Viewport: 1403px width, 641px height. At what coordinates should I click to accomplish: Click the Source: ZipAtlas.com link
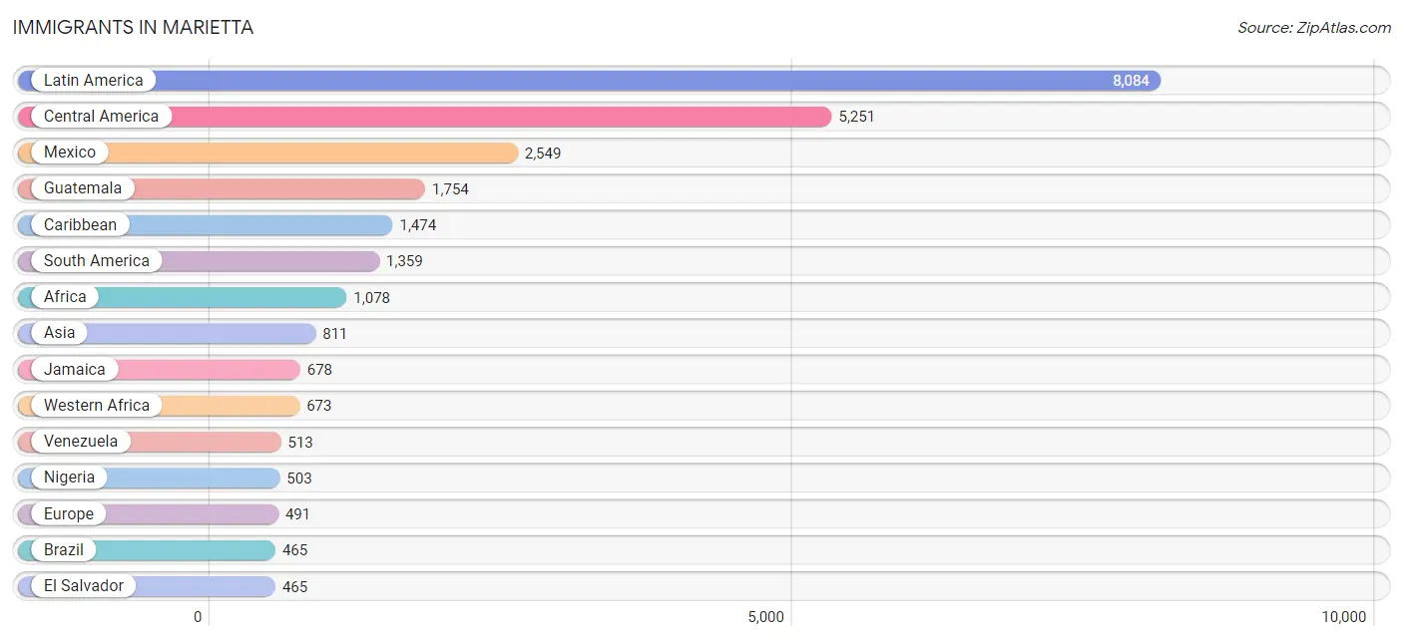1313,28
